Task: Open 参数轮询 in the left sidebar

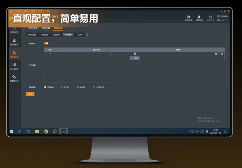Action: [x=14, y=78]
